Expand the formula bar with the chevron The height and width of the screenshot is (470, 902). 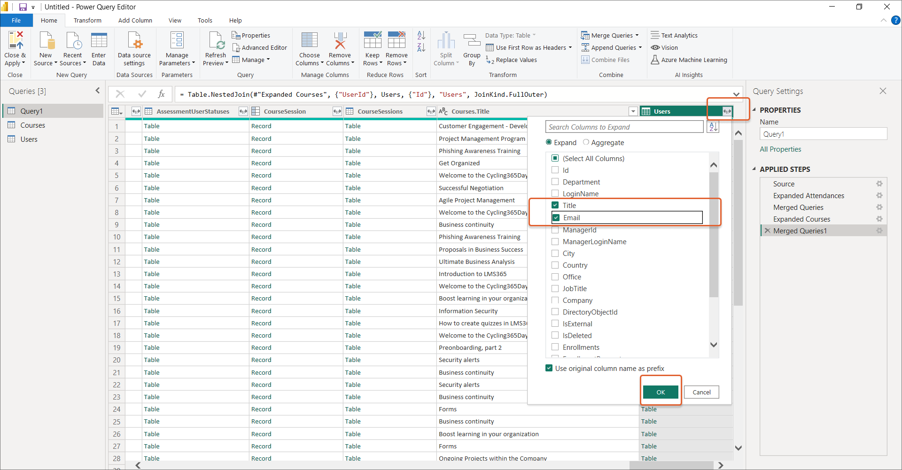point(736,94)
